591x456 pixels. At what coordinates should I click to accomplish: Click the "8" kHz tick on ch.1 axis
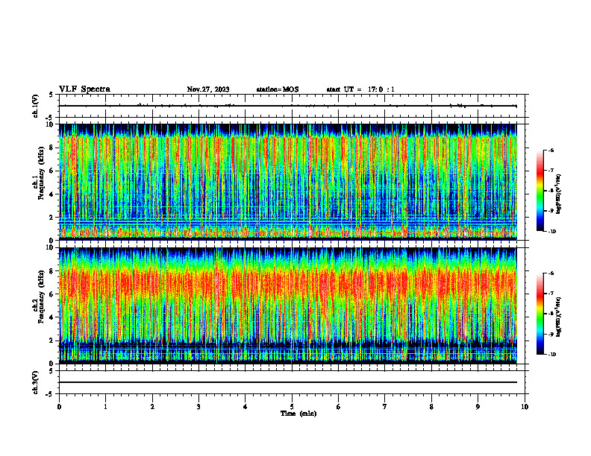(51, 148)
